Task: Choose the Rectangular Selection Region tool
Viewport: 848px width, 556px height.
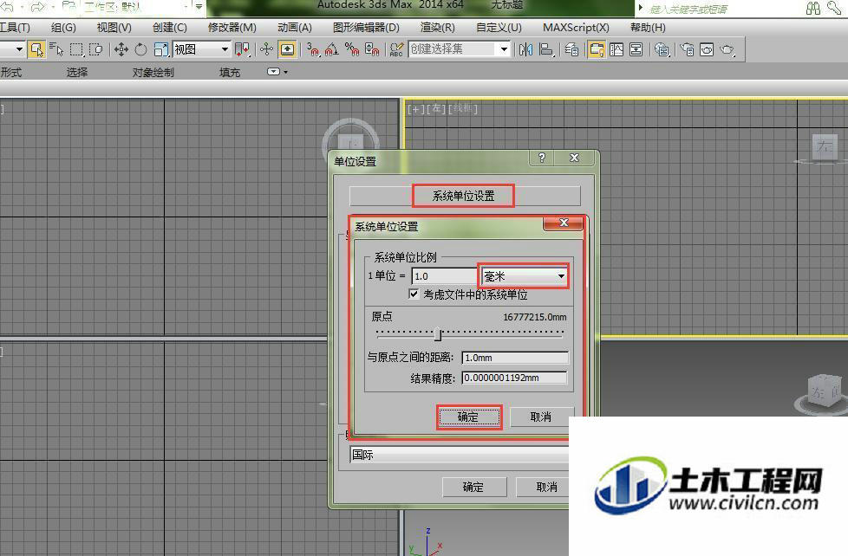Action: click(76, 49)
